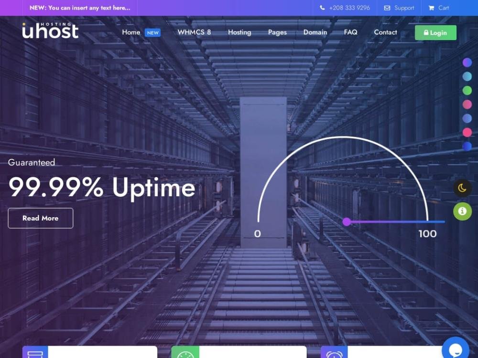
Task: Click the Read More button
Action: 41,218
